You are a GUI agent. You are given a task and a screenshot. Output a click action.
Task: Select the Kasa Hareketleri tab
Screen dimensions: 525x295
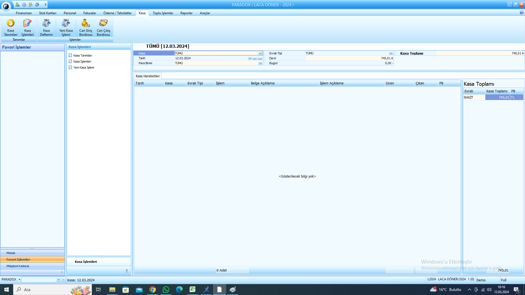click(x=148, y=76)
